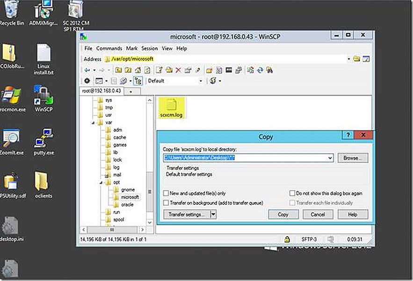Toggle the directory tree panel icon

pyautogui.click(x=138, y=81)
